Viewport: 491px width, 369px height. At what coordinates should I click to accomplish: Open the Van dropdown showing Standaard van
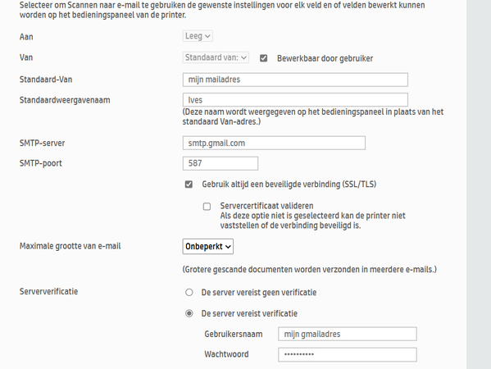click(216, 57)
